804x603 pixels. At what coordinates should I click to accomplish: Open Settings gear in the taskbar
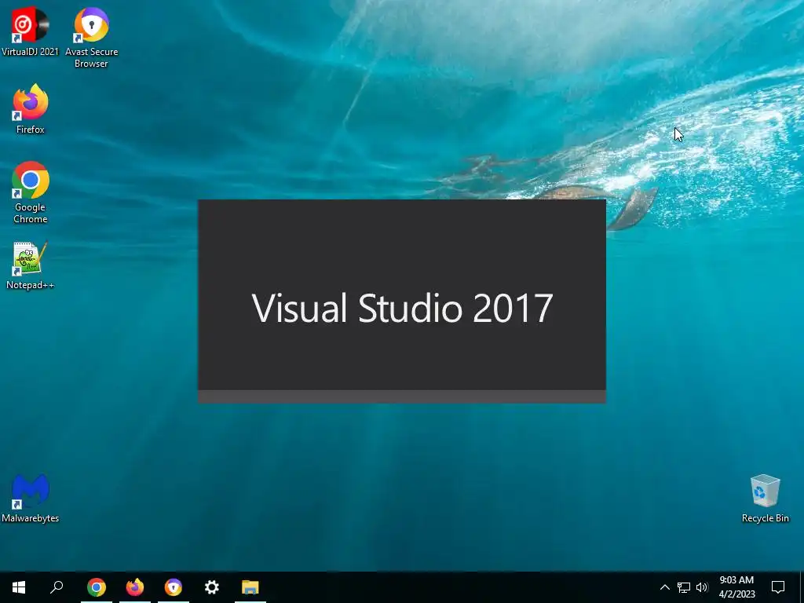point(212,587)
